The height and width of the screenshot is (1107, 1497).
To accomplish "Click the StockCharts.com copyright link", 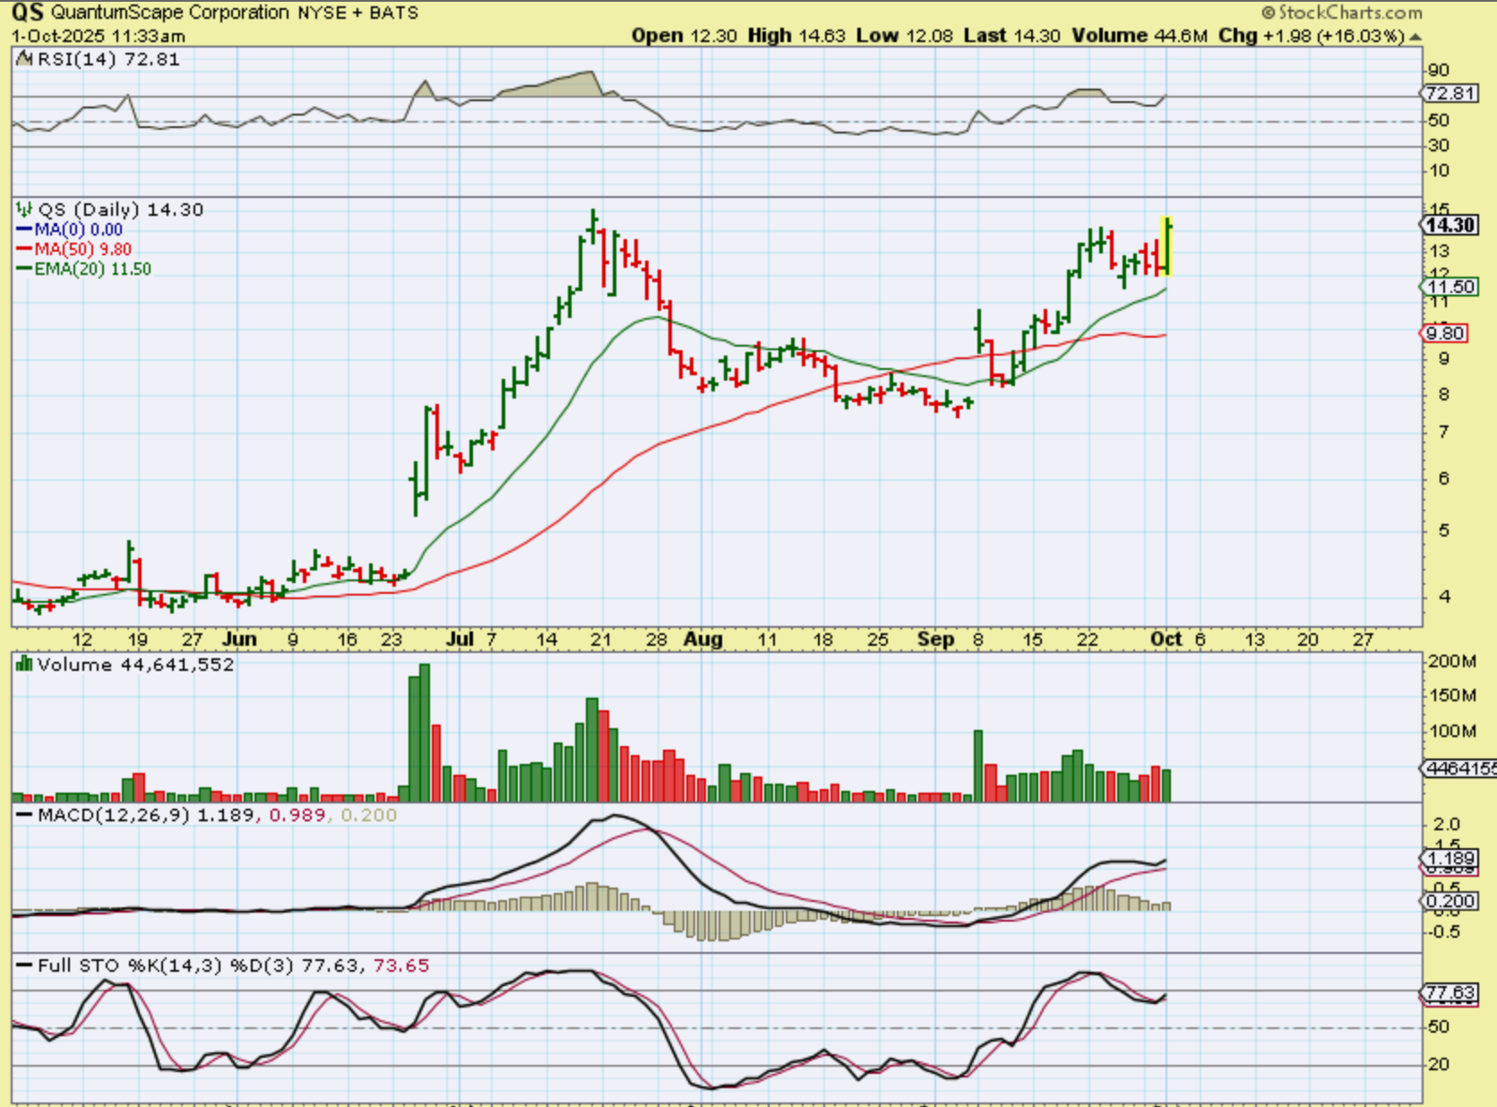I will (1341, 13).
